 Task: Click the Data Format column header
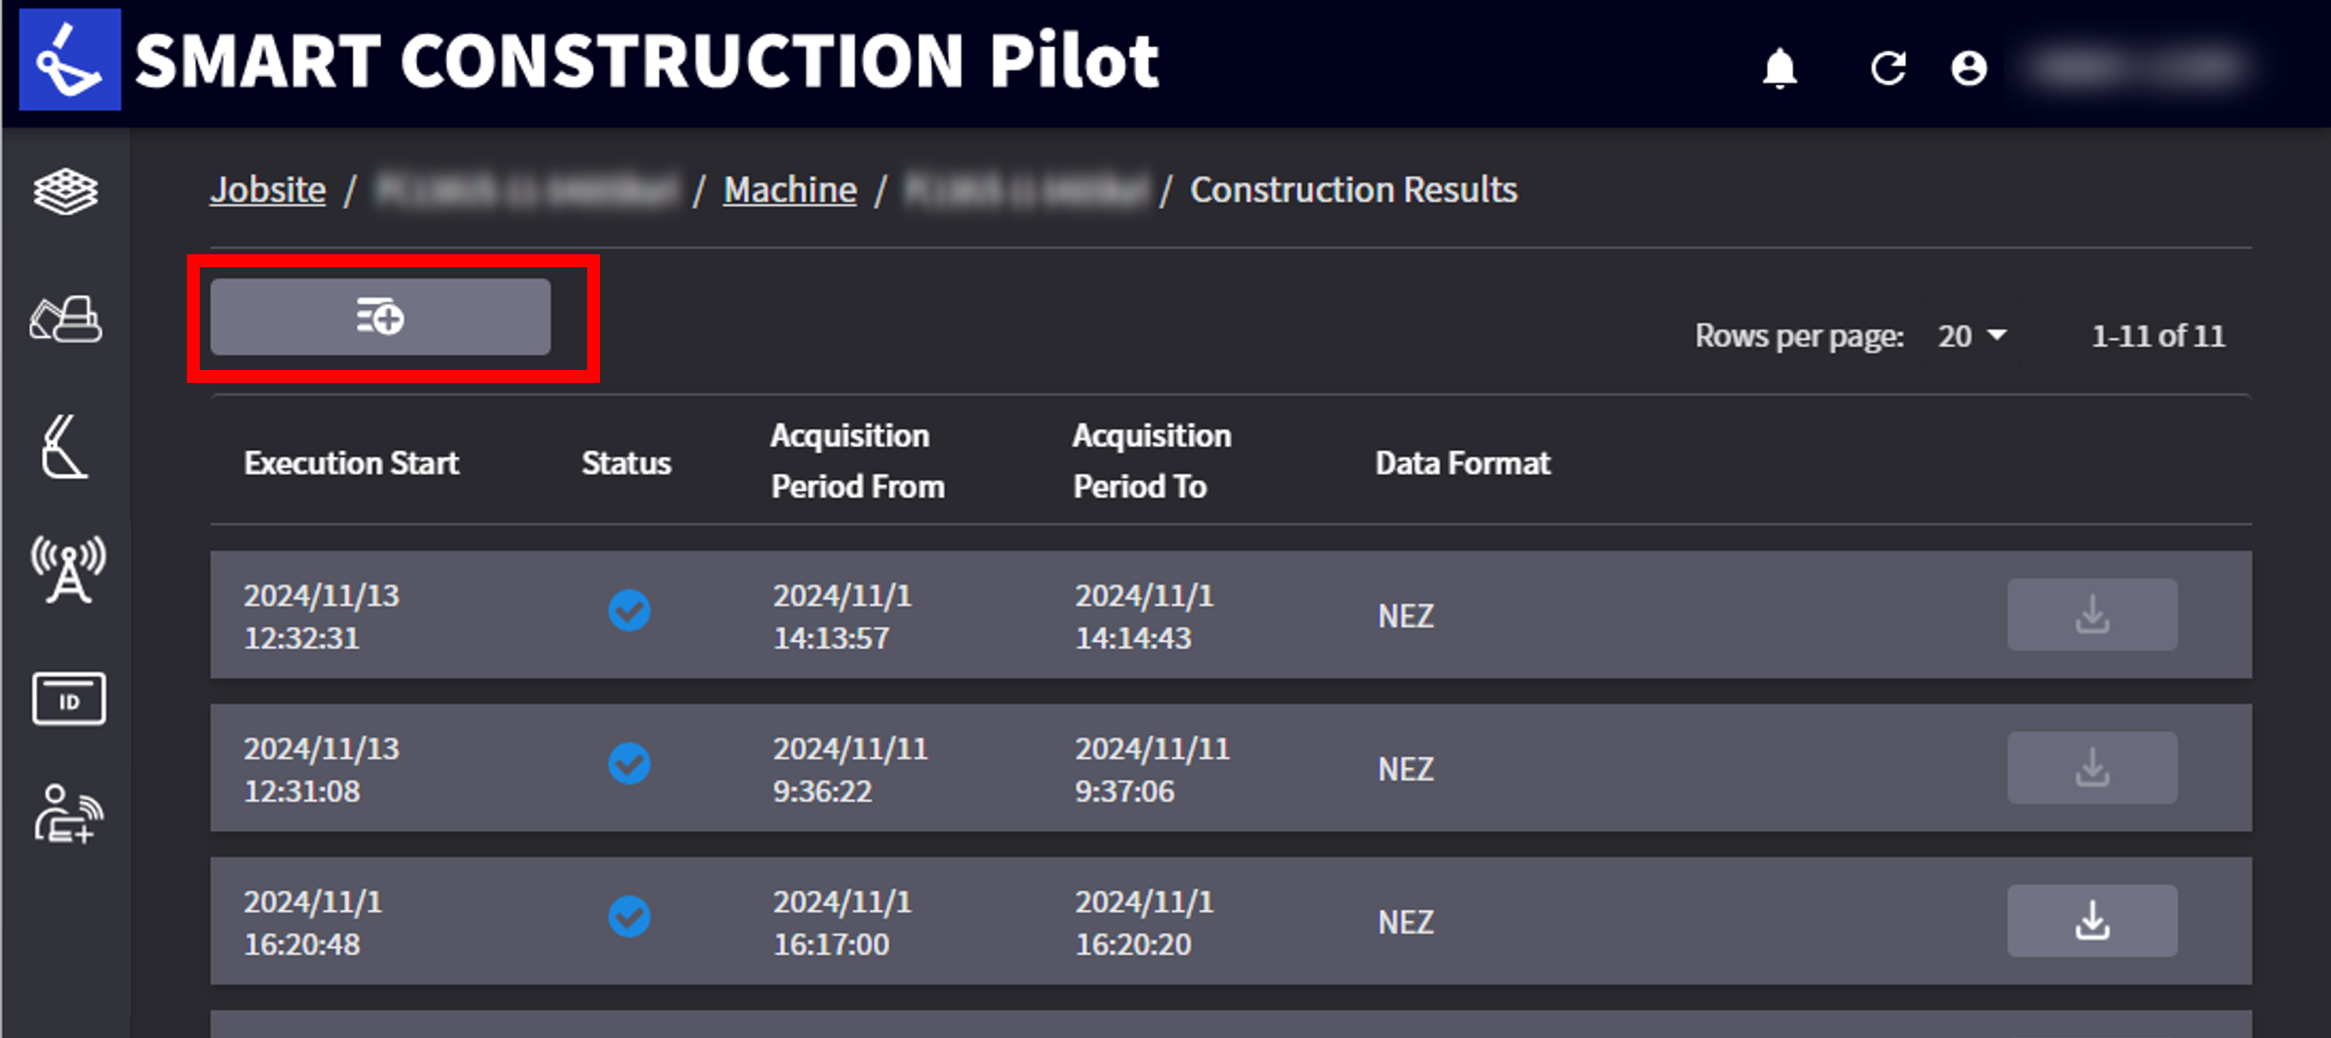(1461, 463)
